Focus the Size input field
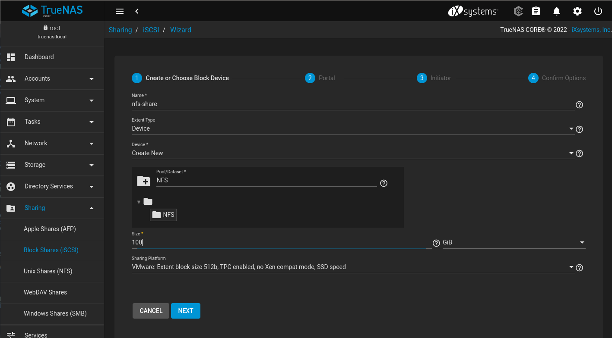 click(x=282, y=242)
